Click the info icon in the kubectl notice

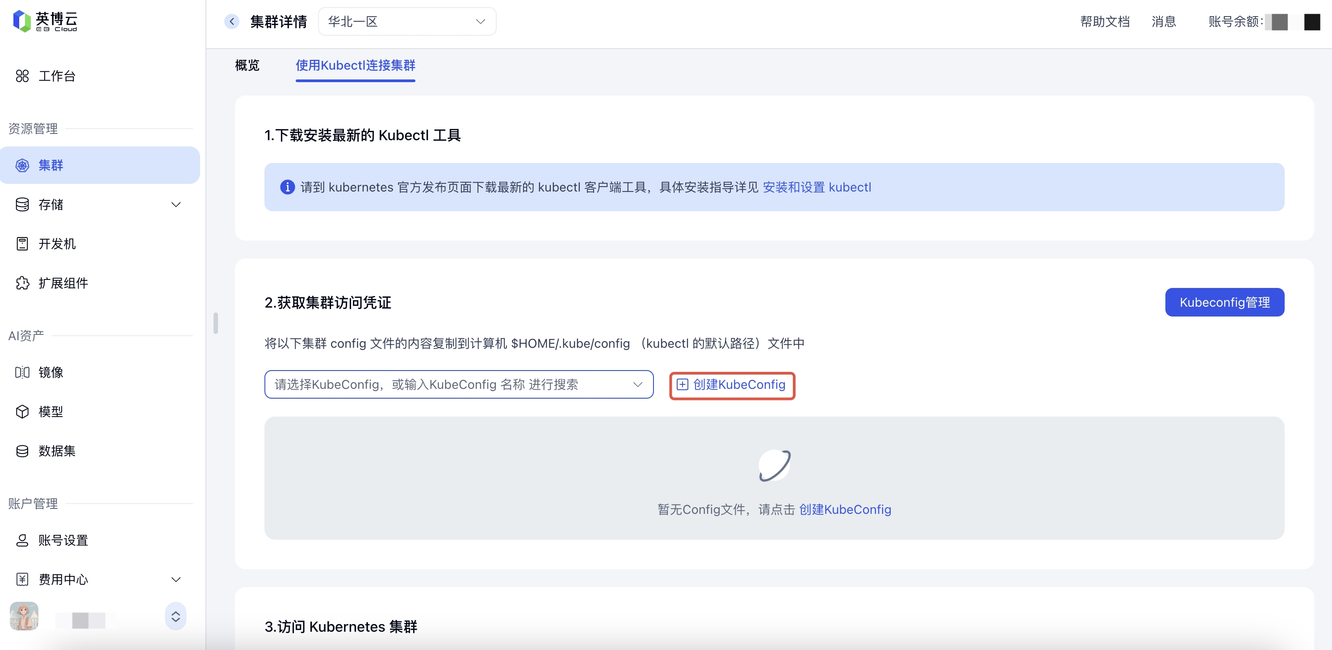tap(287, 187)
